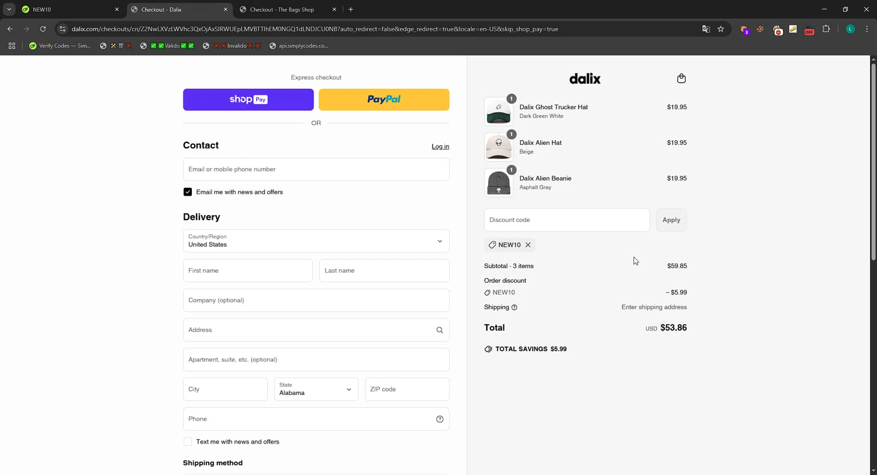The height and width of the screenshot is (475, 877).
Task: Click the Log in link
Action: 440,147
